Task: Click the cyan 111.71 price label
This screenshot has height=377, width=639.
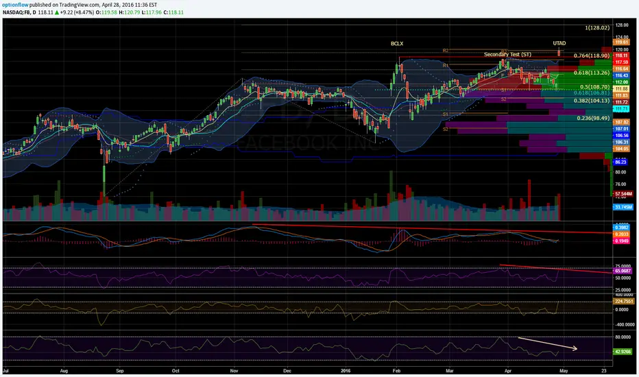Action: coord(621,109)
